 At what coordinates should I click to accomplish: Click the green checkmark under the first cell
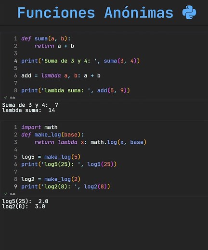click(6, 97)
